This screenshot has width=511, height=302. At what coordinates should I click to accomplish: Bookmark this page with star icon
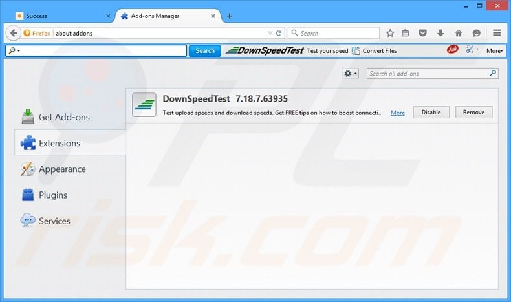(390, 33)
